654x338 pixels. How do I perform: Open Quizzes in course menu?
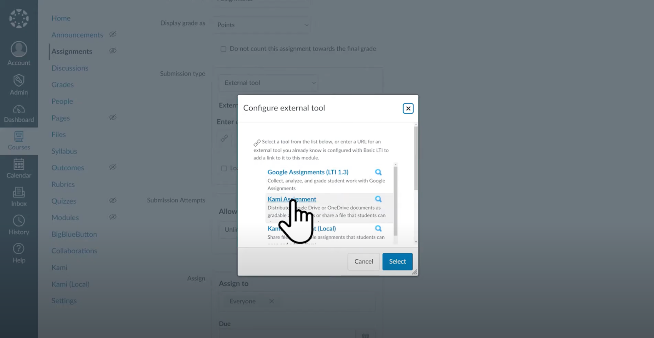[64, 201]
